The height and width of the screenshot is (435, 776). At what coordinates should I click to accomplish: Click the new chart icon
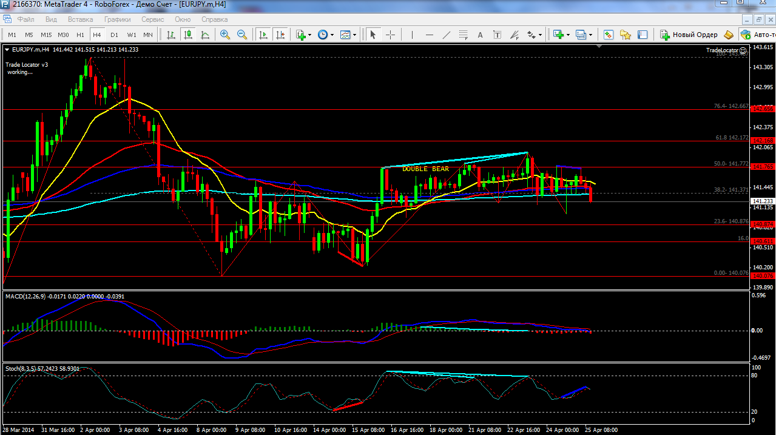pos(558,35)
